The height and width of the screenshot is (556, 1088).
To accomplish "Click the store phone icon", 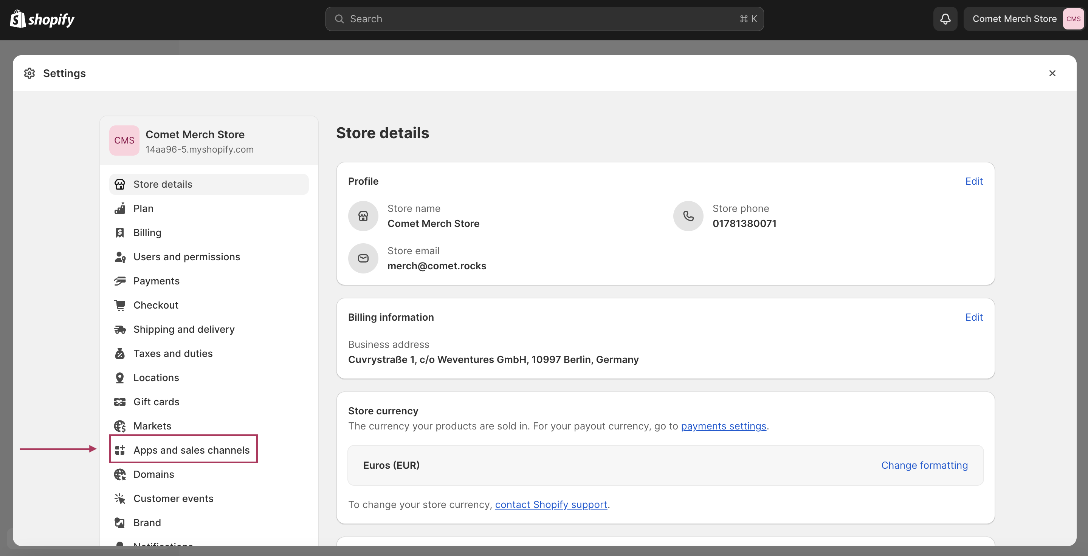I will click(688, 216).
